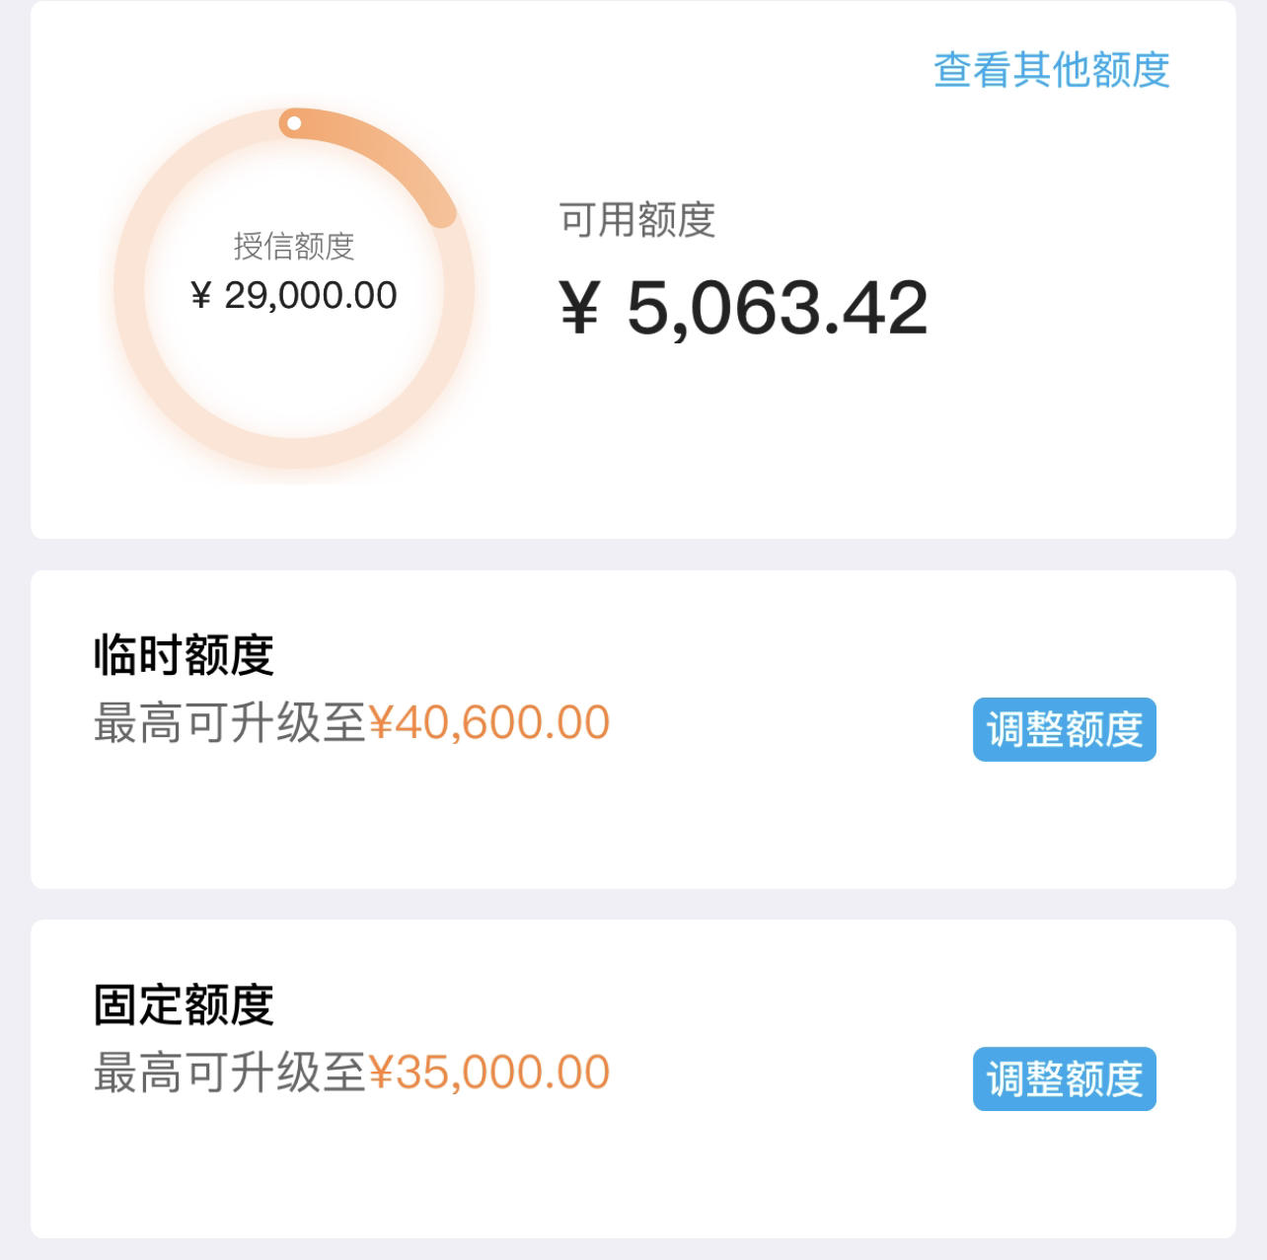
Task: Click the ¥35,000.00 orange amount
Action: point(489,1073)
